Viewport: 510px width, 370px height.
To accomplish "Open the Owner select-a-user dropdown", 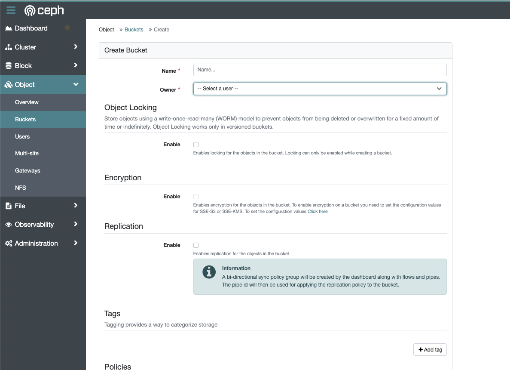I will (x=320, y=89).
